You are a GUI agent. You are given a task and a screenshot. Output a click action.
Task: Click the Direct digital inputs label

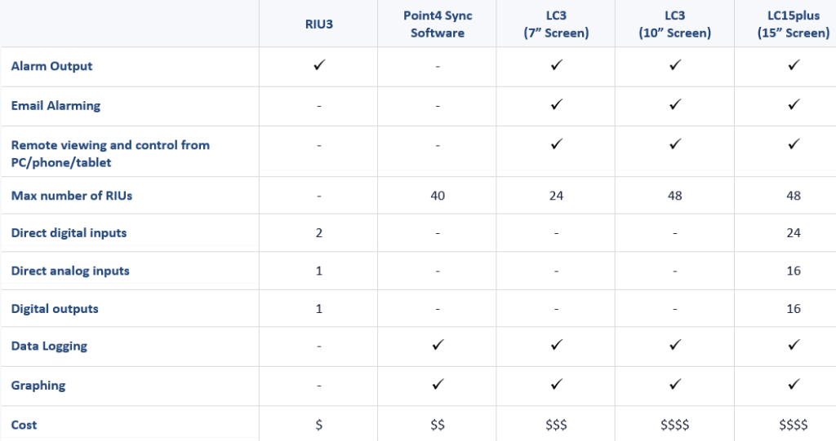click(69, 233)
